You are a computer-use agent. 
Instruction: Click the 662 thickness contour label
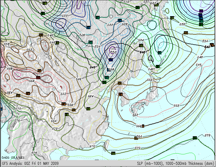pyautogui.click(x=29, y=50)
